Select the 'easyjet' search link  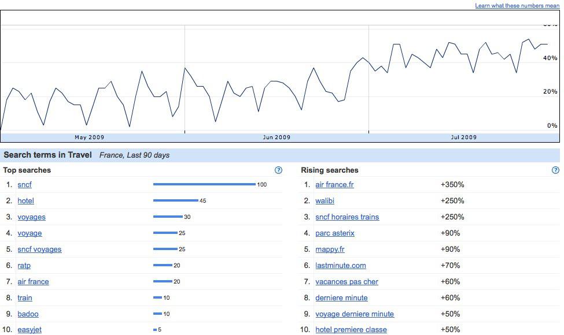pyautogui.click(x=30, y=330)
